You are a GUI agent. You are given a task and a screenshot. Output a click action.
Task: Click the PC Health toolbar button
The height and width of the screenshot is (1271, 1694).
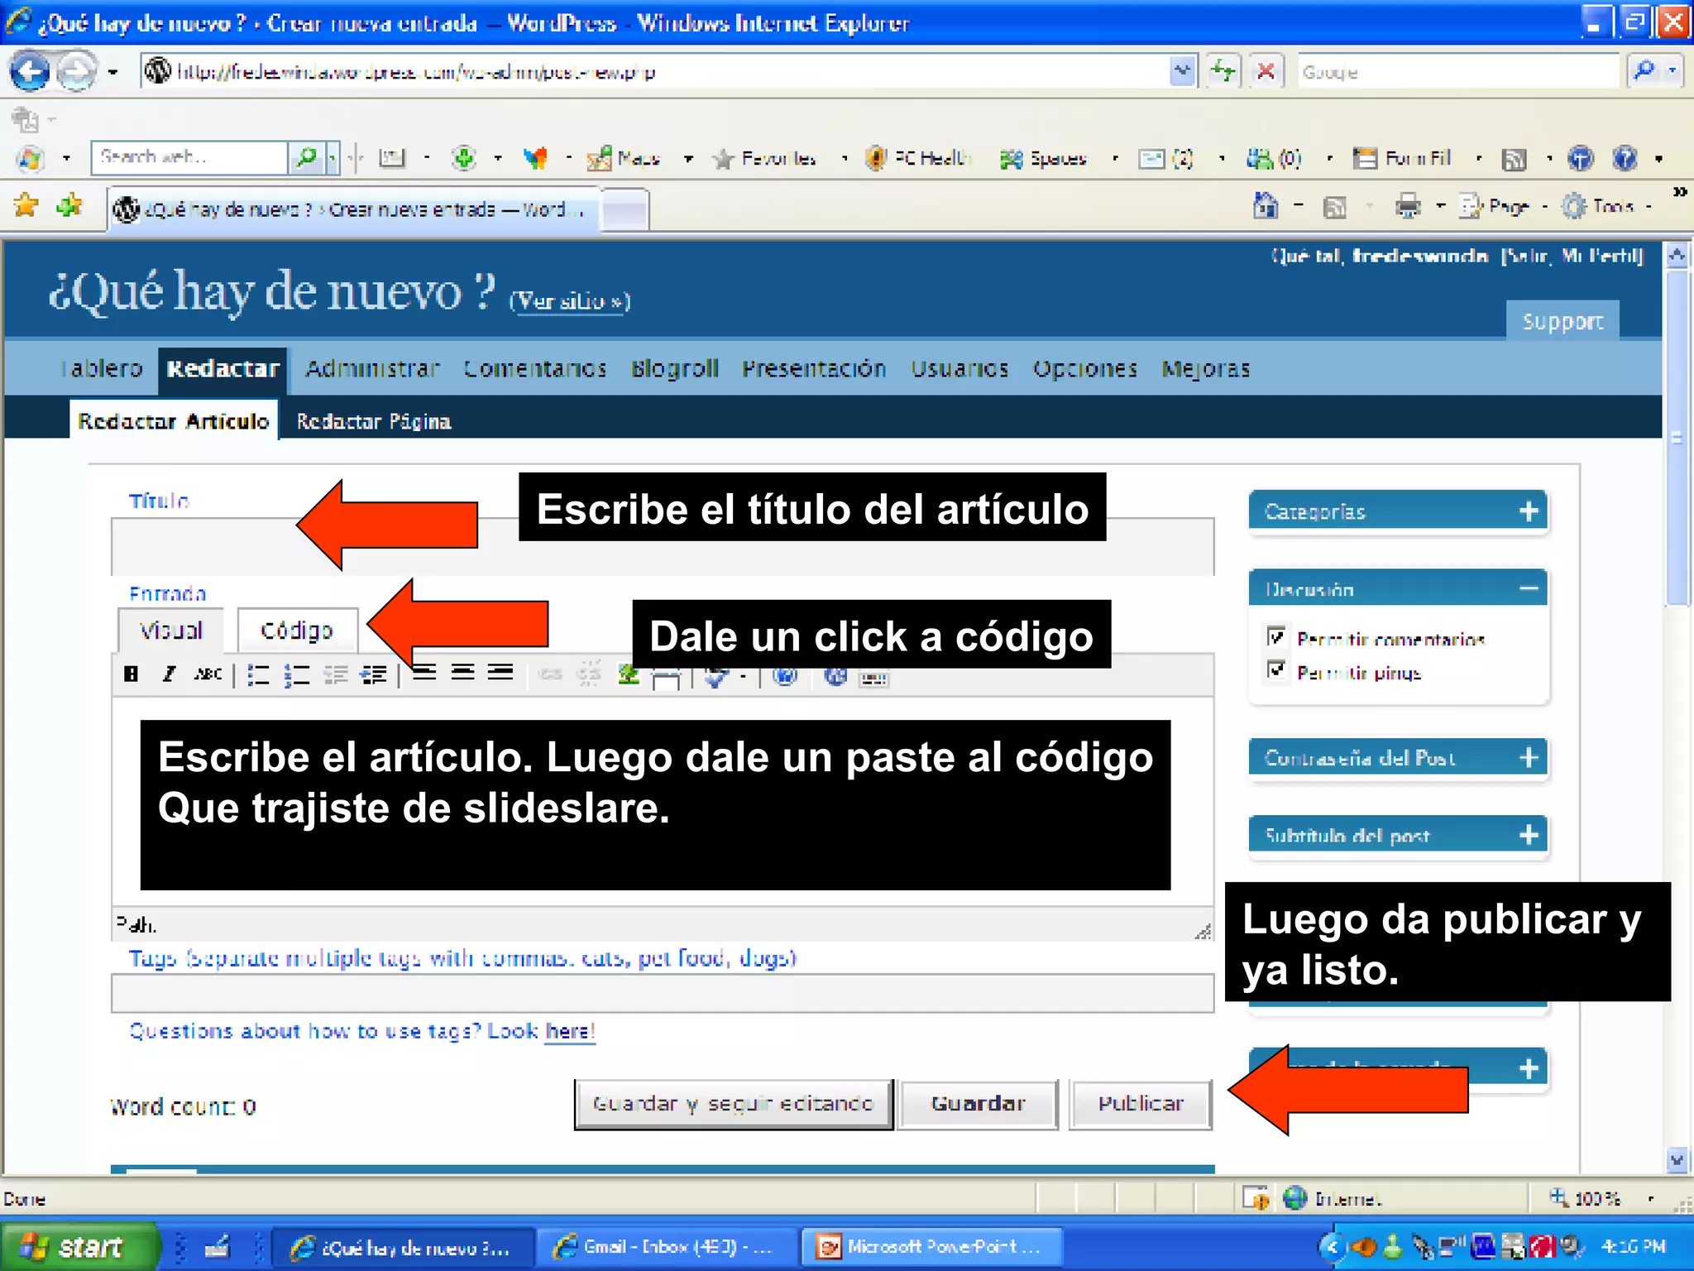[x=917, y=157]
